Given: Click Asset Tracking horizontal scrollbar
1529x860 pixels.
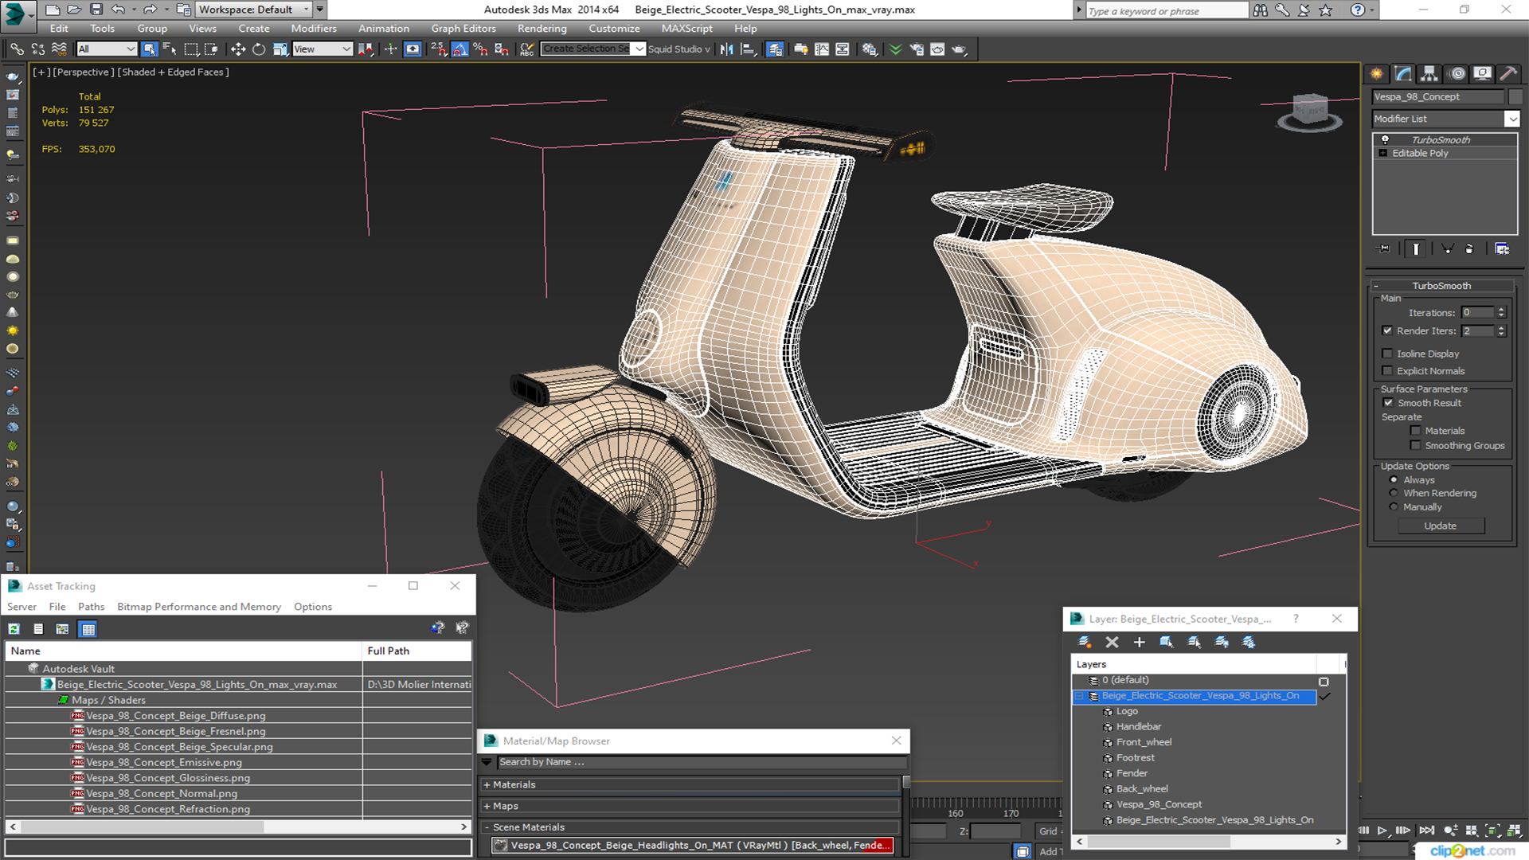Looking at the screenshot, I should tap(238, 827).
